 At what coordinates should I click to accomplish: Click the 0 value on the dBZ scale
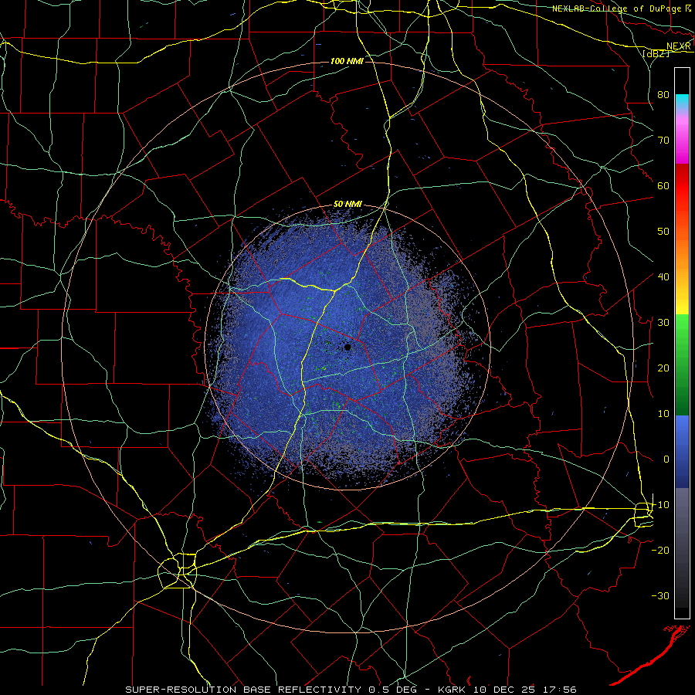(666, 459)
